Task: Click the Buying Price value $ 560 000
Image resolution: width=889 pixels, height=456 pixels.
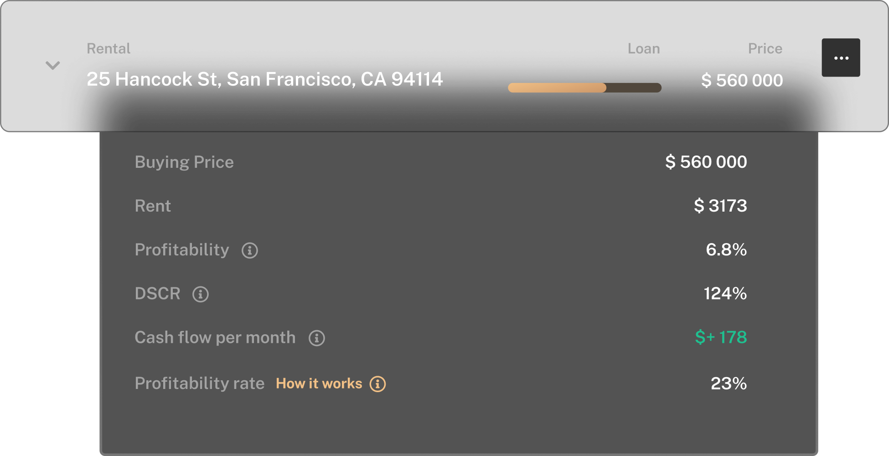Action: [706, 162]
